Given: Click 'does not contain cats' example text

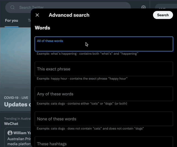Looking at the screenshot, I should (x=90, y=128).
